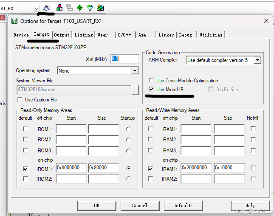Click the Big Endian checkbox

click(x=211, y=90)
